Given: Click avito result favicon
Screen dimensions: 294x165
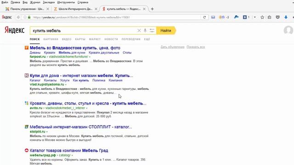Looking at the screenshot, I should (27, 103).
